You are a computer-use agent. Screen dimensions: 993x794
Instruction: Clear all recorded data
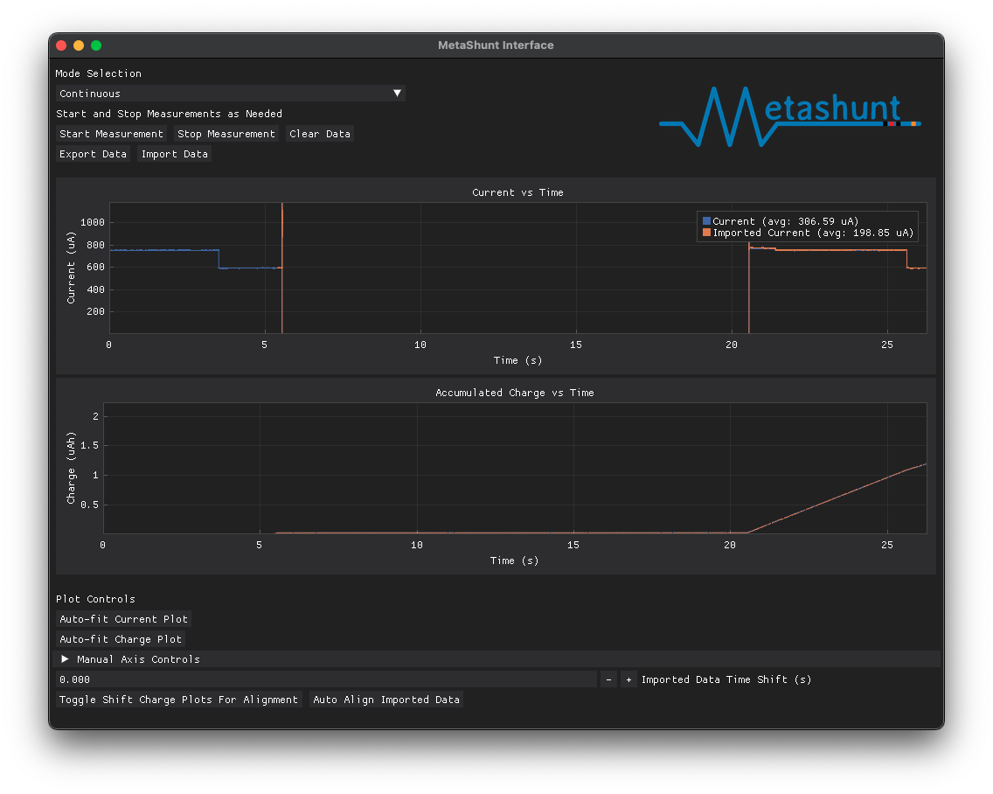pyautogui.click(x=320, y=134)
